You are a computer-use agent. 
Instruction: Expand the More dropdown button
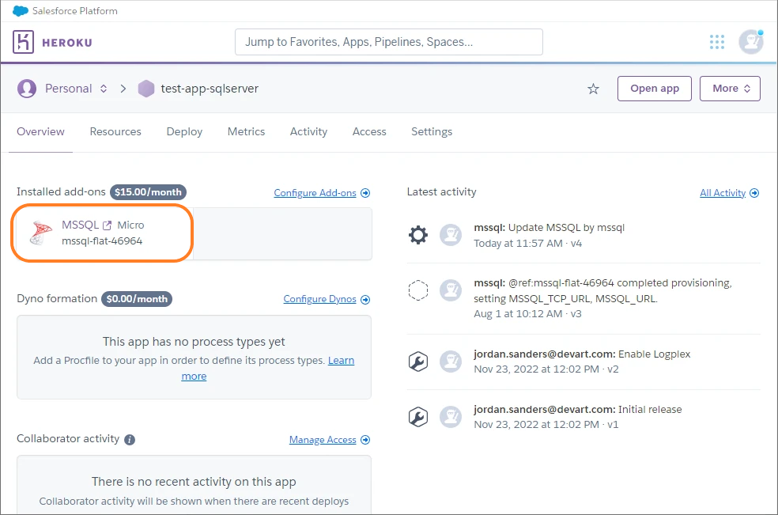point(730,89)
